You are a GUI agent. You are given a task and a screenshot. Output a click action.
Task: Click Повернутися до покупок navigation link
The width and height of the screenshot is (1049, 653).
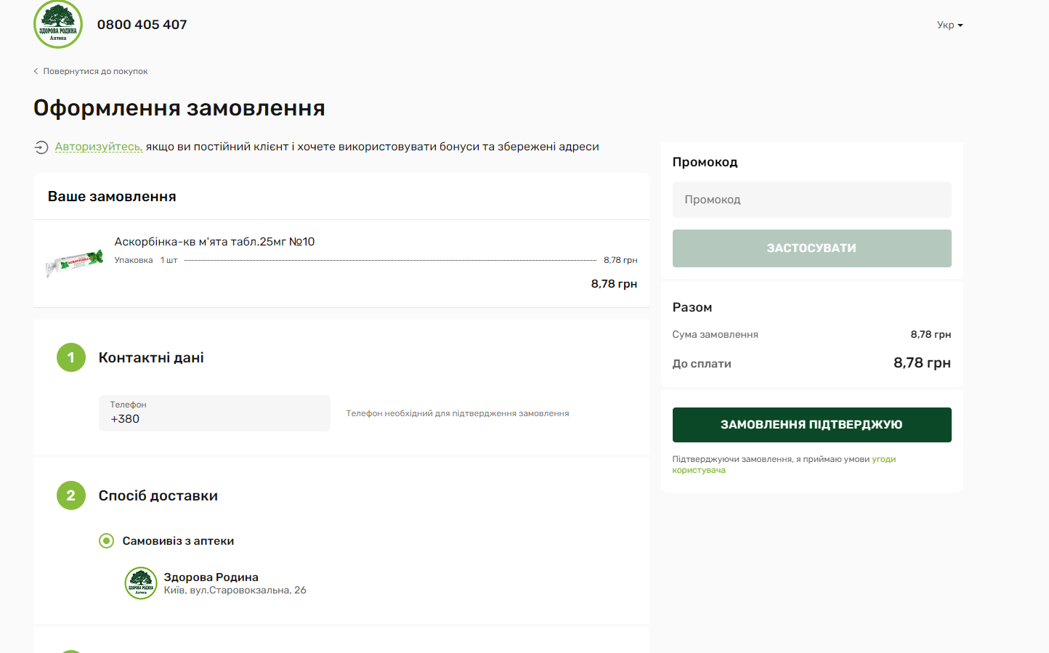[95, 70]
